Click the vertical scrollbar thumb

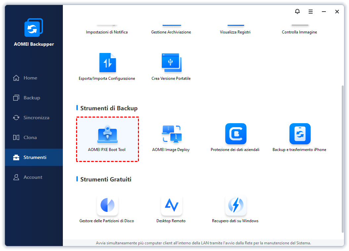[342, 159]
